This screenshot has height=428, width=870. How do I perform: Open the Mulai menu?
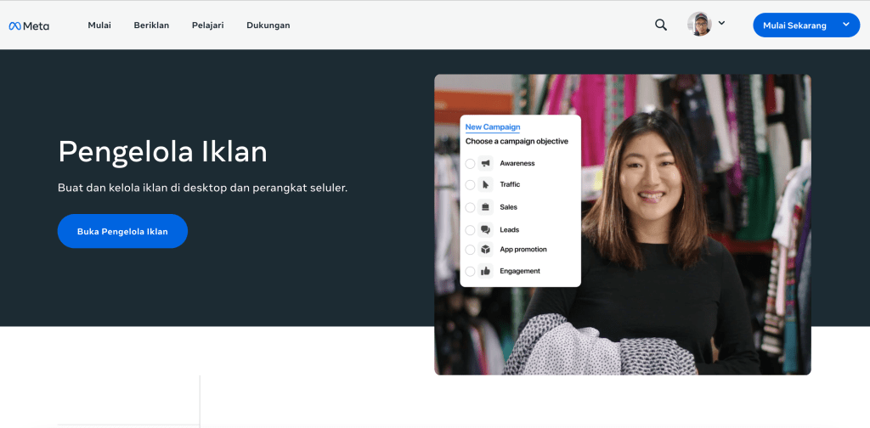[99, 25]
